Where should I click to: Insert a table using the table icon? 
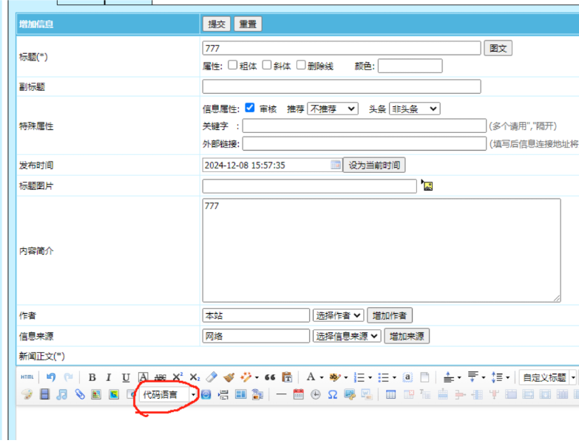[390, 394]
